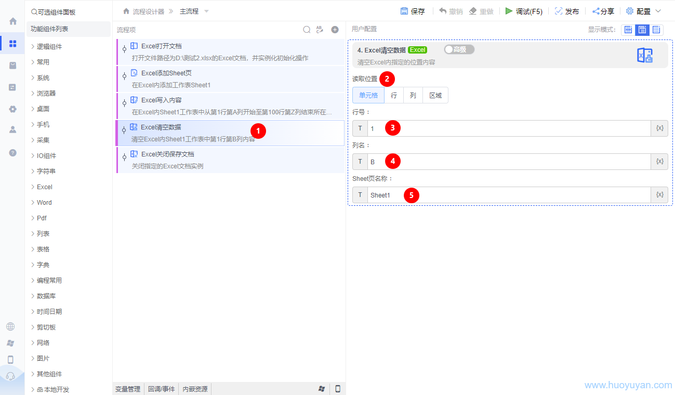The width and height of the screenshot is (675, 395).
Task: Click the search icon in 流程项 header
Action: (x=307, y=30)
